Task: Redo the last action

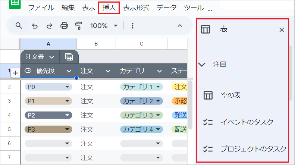Action: point(49,26)
